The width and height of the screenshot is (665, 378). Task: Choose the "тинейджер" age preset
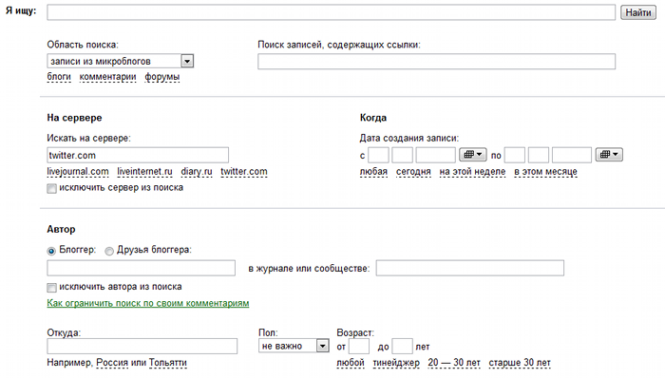click(x=396, y=363)
